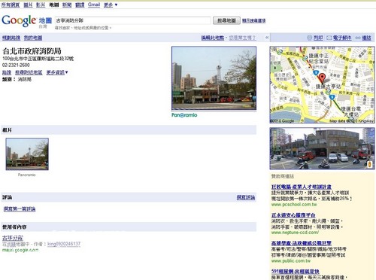
Task: Open the Street View panorama image
Action: pyautogui.click(x=322, y=148)
